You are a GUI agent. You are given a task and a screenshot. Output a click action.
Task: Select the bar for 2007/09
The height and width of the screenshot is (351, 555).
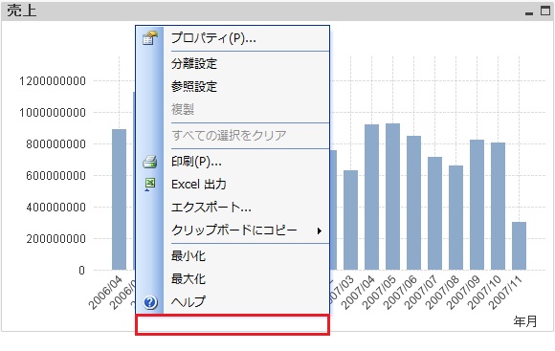(477, 205)
